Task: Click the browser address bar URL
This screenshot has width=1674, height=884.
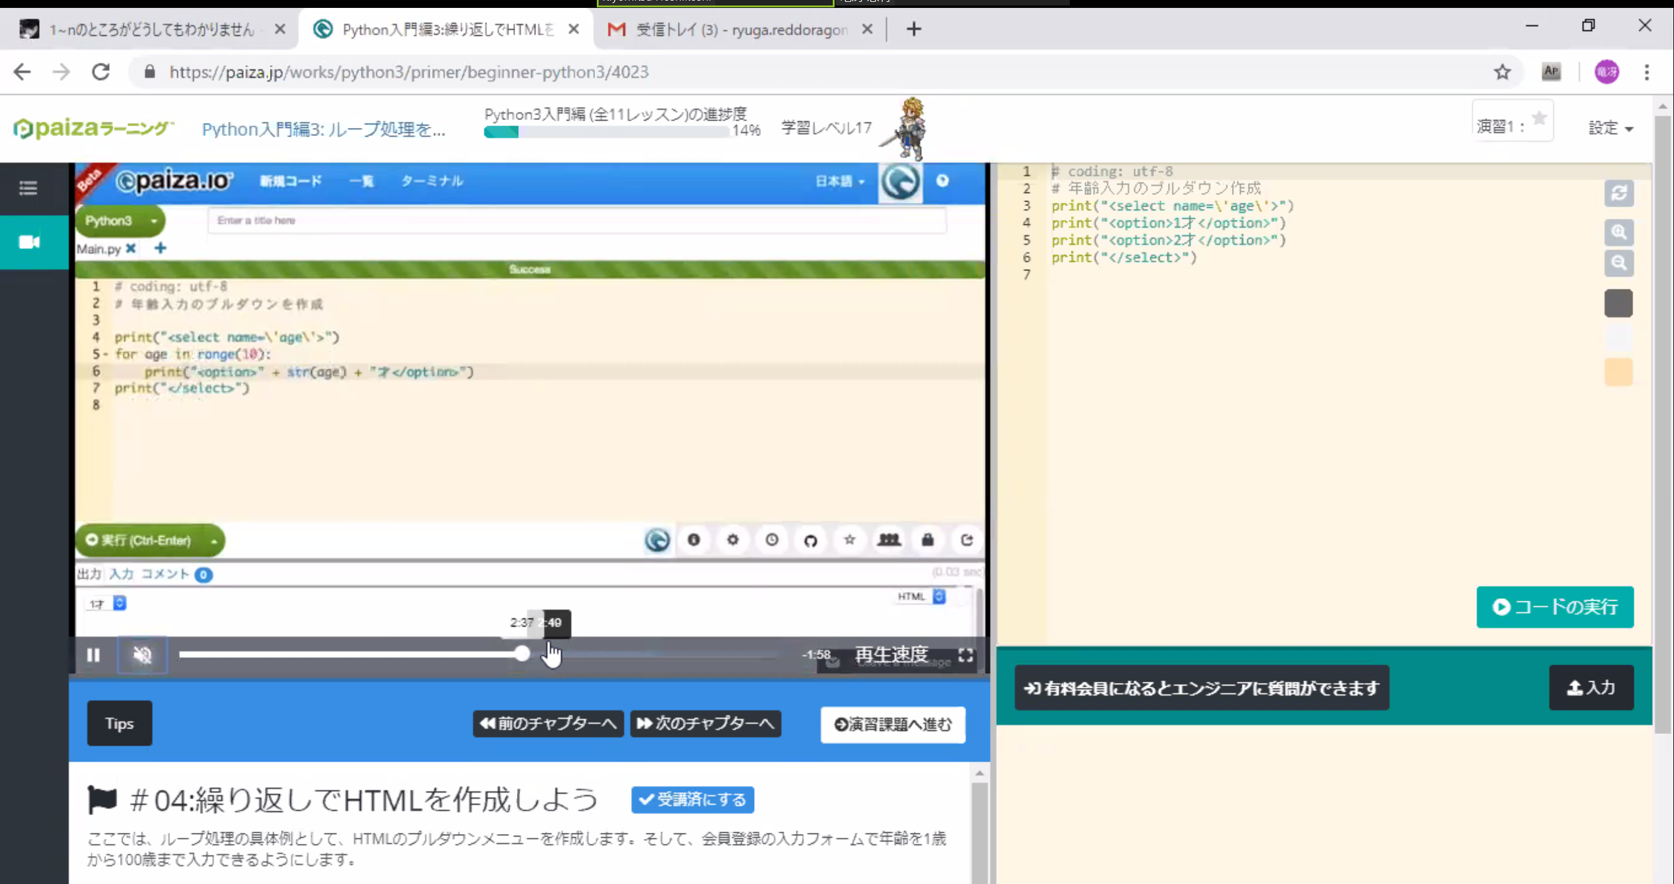Action: click(409, 72)
